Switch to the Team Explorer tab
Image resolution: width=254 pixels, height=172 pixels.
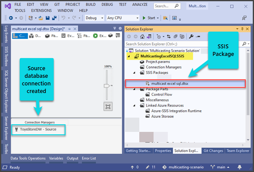(238, 151)
